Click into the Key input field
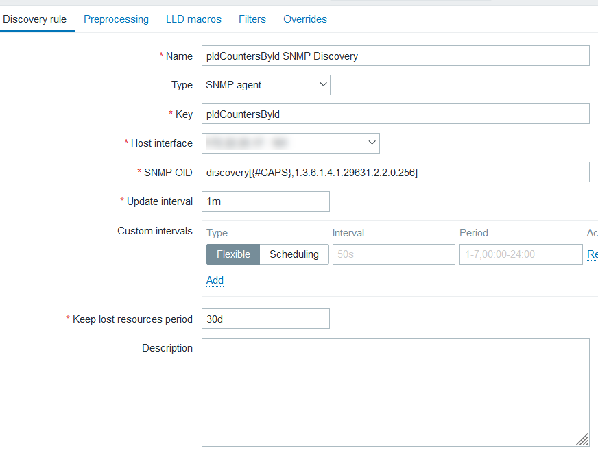 click(x=396, y=114)
